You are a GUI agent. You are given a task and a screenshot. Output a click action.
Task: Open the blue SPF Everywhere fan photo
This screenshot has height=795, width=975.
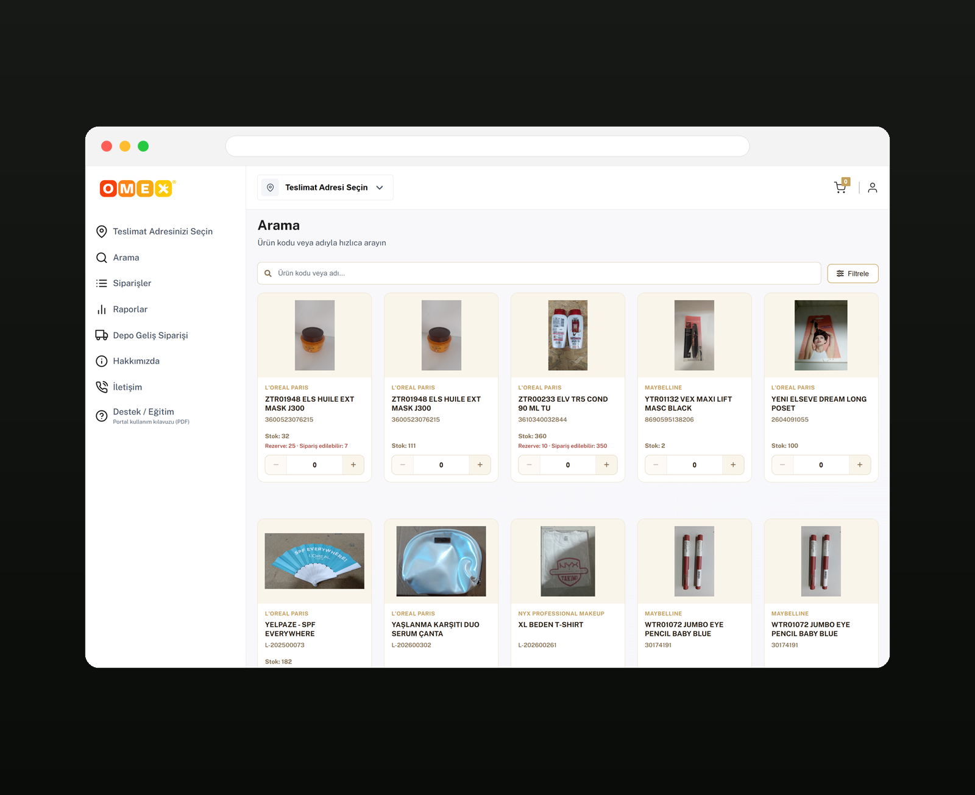tap(314, 561)
